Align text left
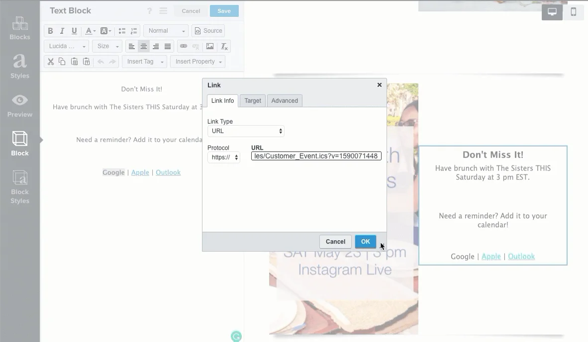The width and height of the screenshot is (588, 342). tap(132, 46)
